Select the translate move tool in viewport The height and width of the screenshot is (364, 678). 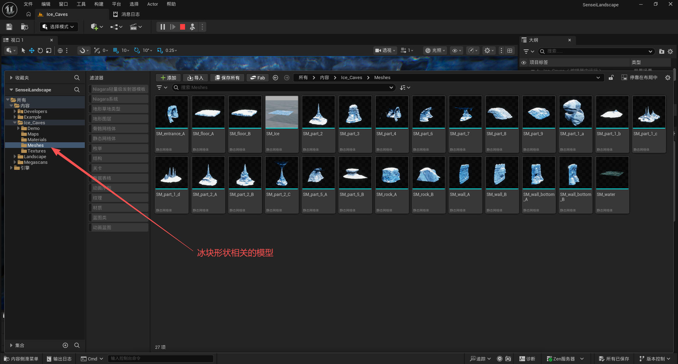(x=32, y=50)
